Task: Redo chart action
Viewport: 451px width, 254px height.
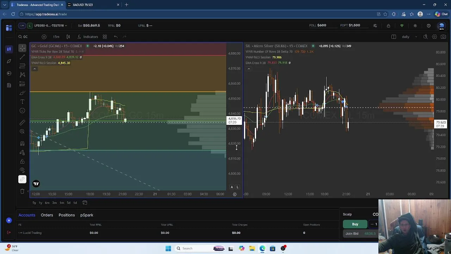Action: 124,37
